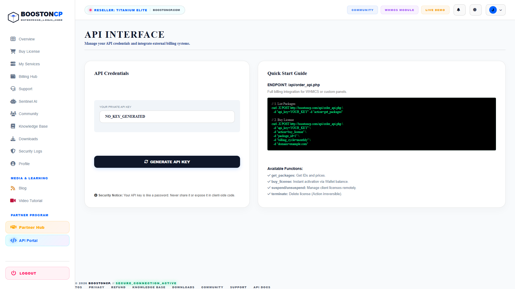515x289 pixels.
Task: Click the BoostonCP cube logo
Action: [x=13, y=17]
